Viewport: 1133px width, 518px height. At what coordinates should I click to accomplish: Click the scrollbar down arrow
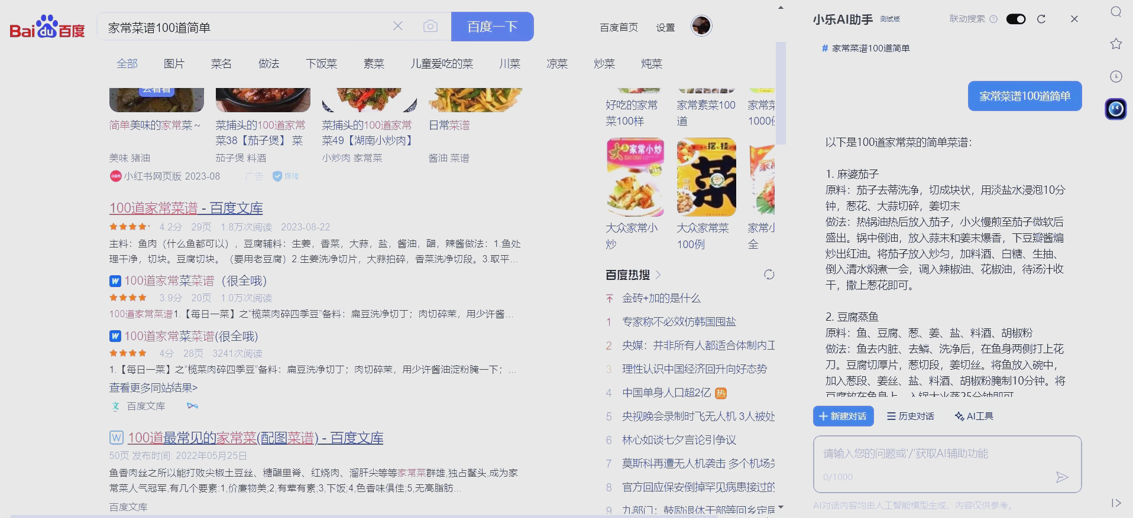(x=781, y=507)
